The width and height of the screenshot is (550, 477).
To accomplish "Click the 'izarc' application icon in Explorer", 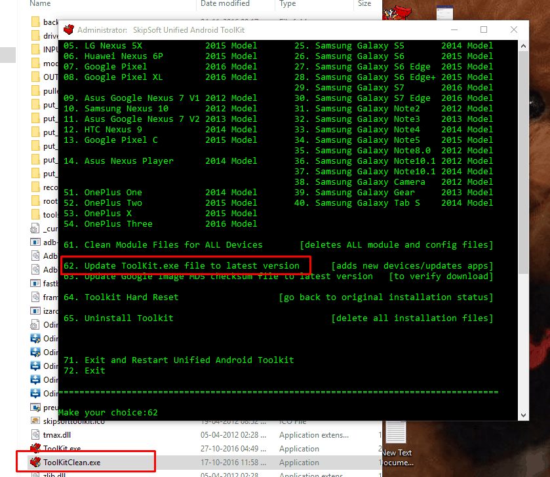I will 35,311.
